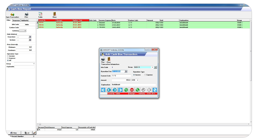Click the Amount field showing 150,0 in dialog
Viewport: 256px width, 140px height.
tap(121, 80)
